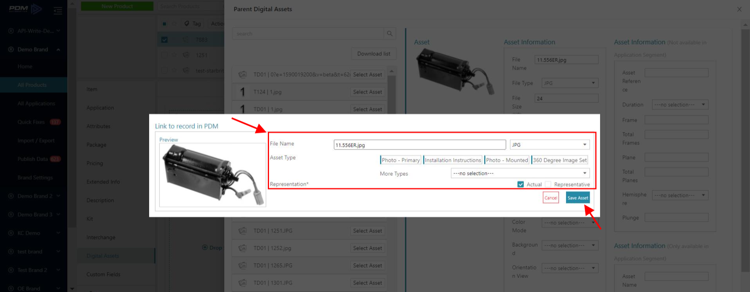This screenshot has height=292, width=750.
Task: Open Import / Export in sidebar
Action: click(36, 141)
